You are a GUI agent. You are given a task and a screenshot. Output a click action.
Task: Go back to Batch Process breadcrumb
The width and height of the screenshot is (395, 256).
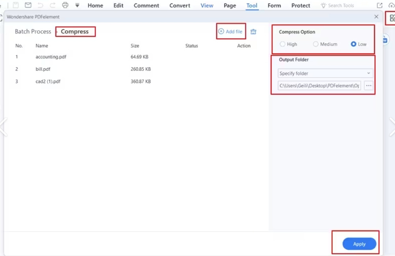tap(33, 32)
